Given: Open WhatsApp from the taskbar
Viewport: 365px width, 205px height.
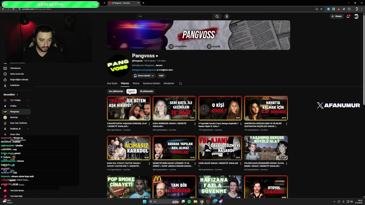Looking at the screenshot, I should [x=214, y=202].
